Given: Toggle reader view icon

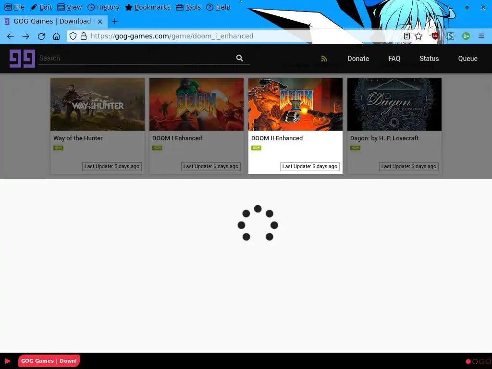Looking at the screenshot, I should tap(406, 36).
